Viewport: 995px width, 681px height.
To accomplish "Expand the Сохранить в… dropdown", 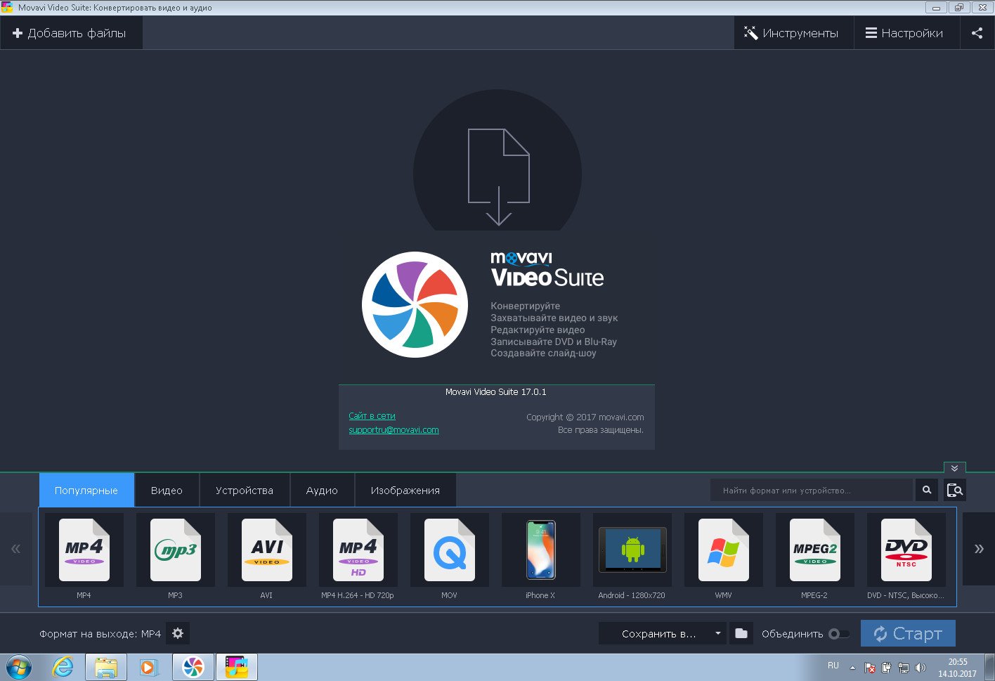I will pos(662,633).
